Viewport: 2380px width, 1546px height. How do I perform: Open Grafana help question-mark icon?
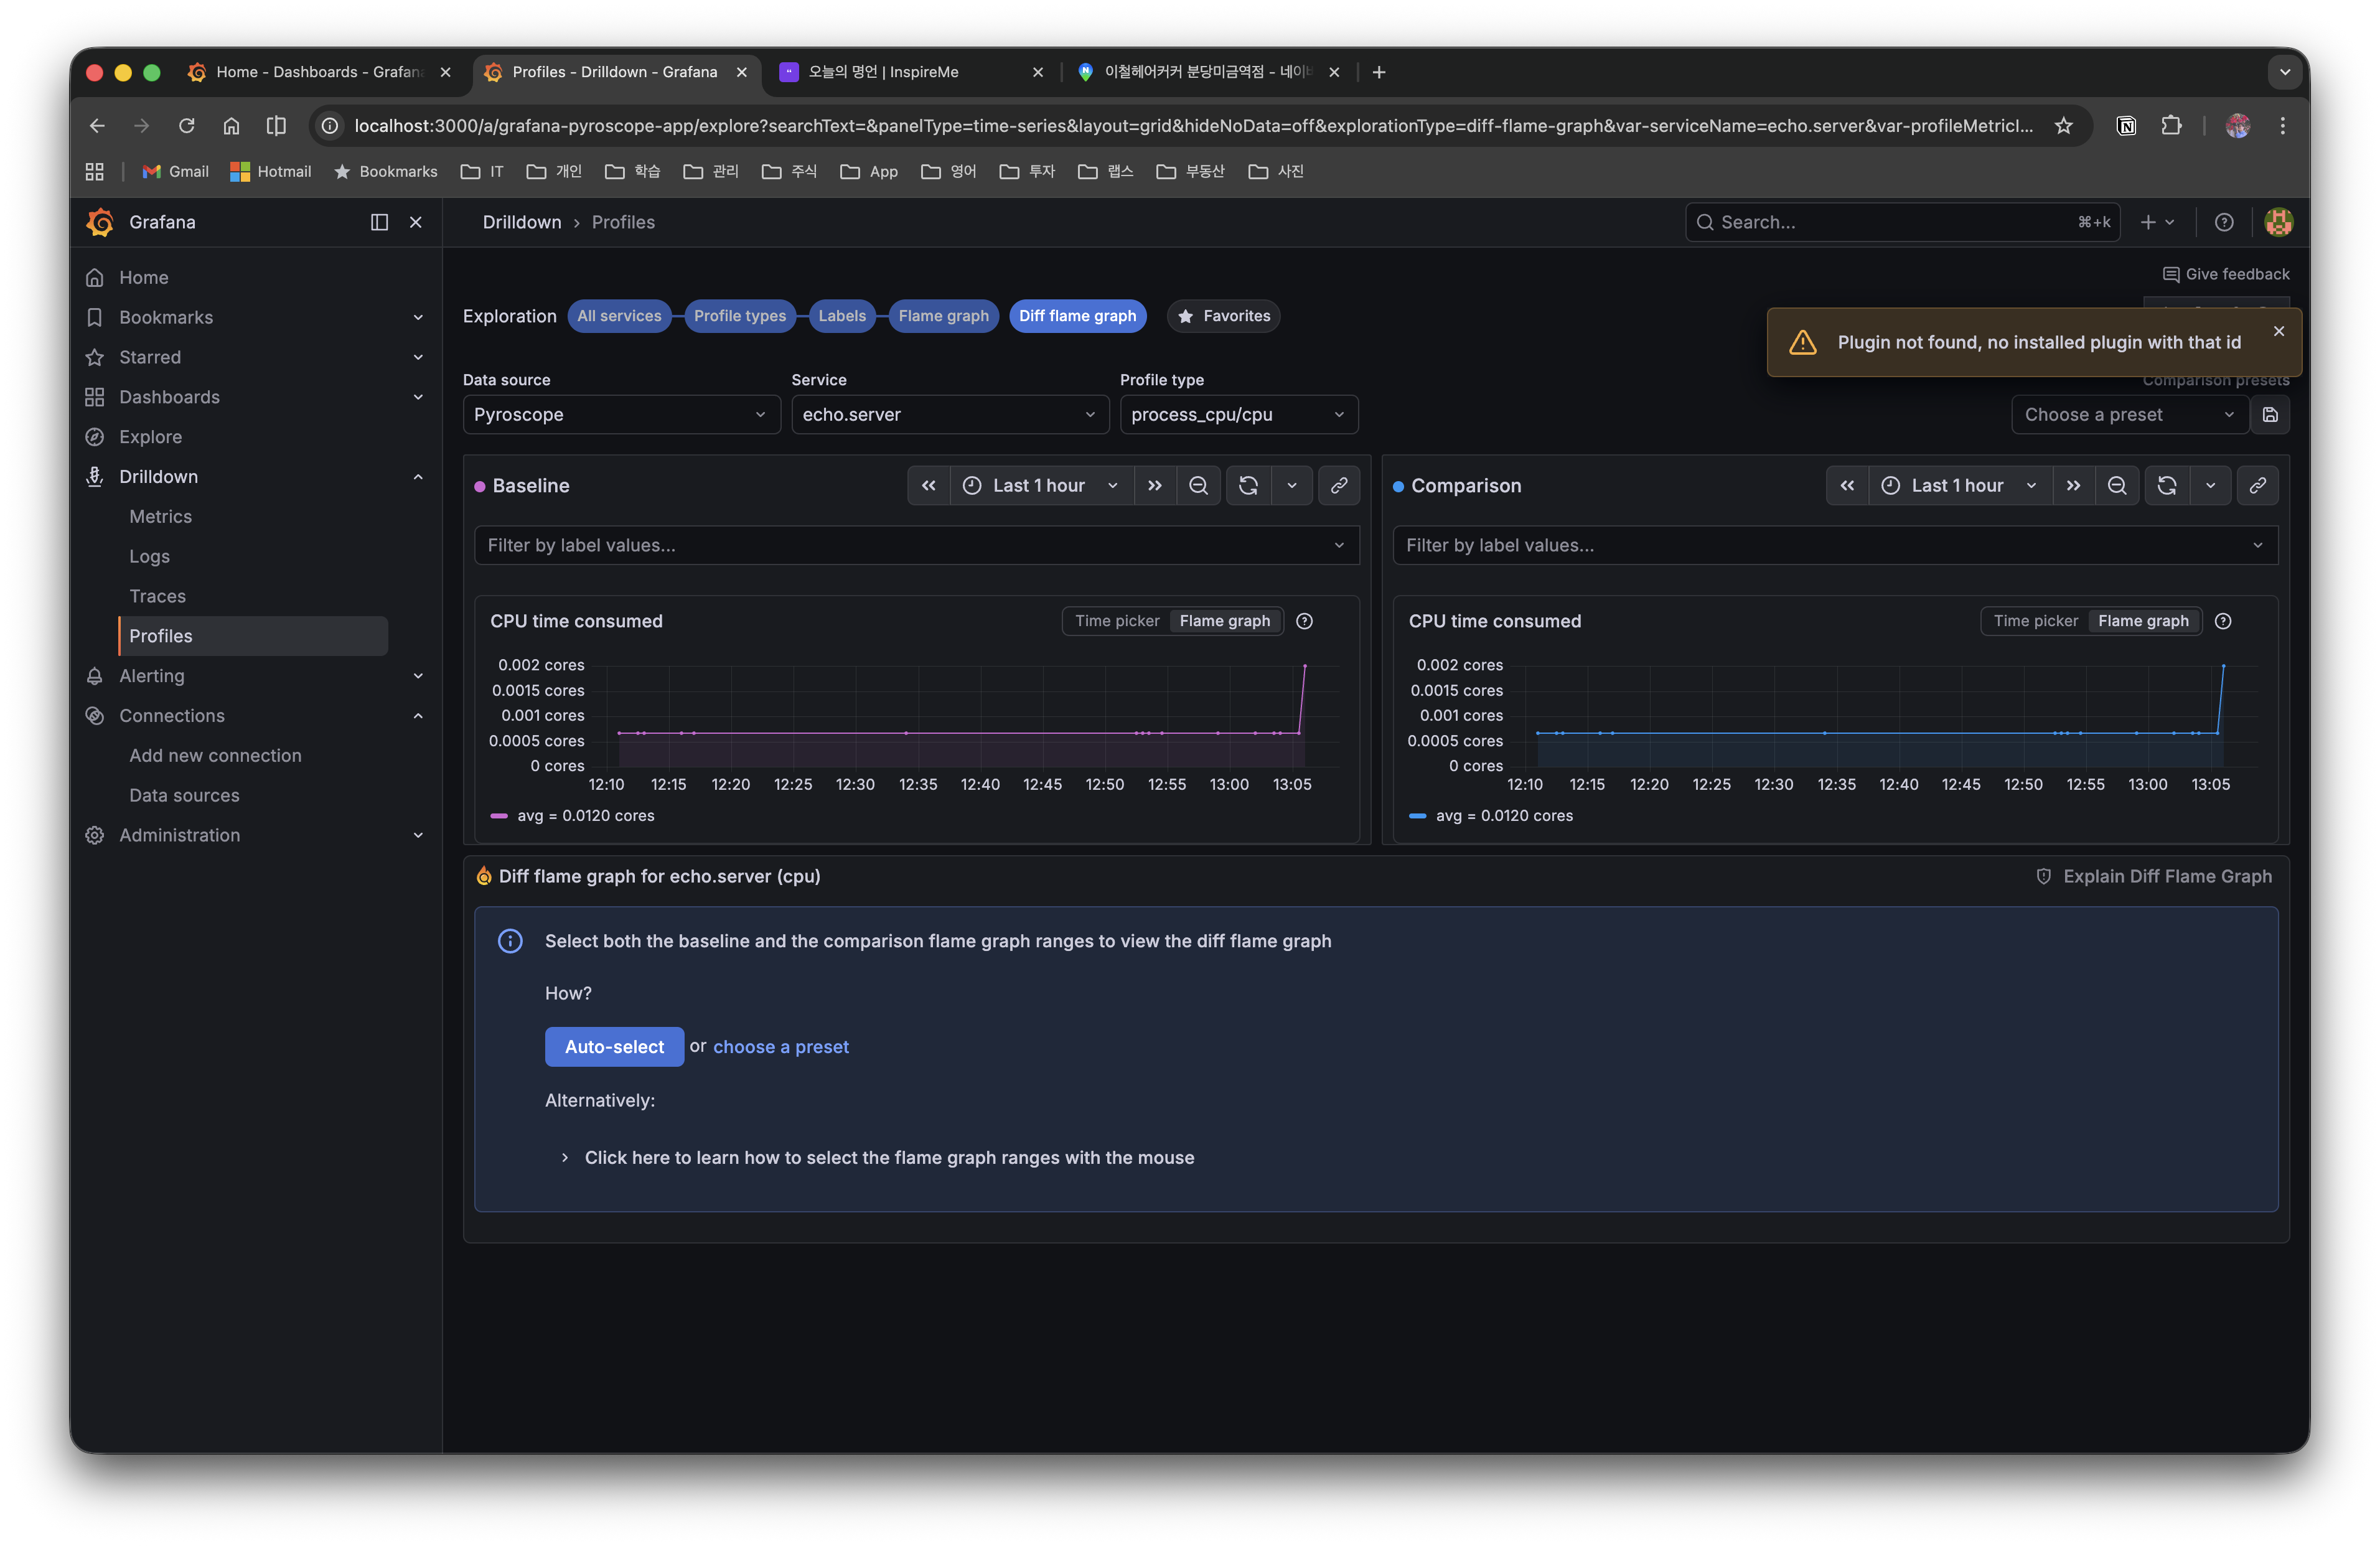(x=2223, y=222)
